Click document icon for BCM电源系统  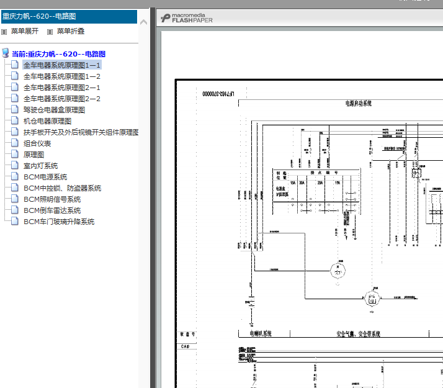[x=15, y=176]
